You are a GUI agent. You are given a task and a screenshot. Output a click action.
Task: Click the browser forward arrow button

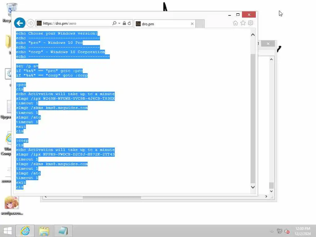click(x=31, y=23)
